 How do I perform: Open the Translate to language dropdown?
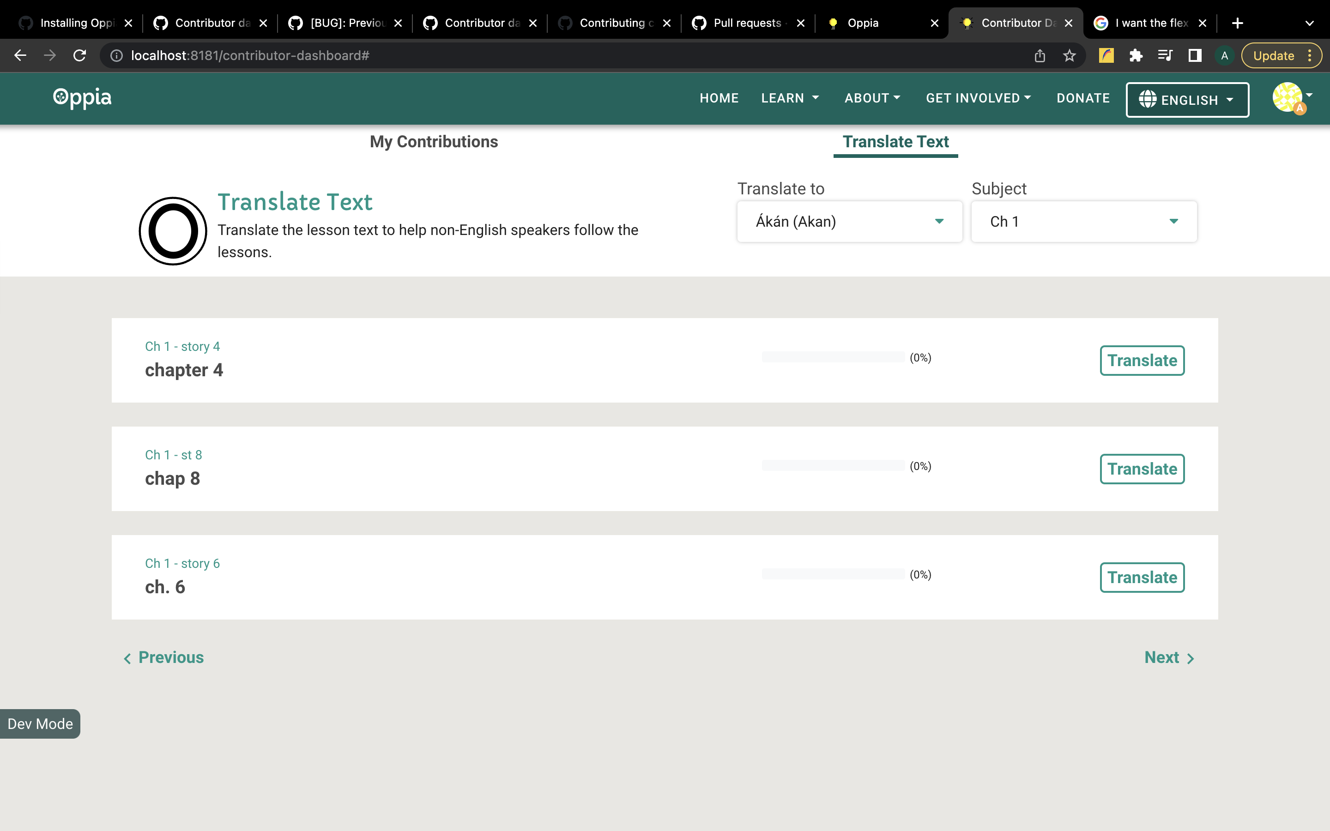(x=849, y=222)
